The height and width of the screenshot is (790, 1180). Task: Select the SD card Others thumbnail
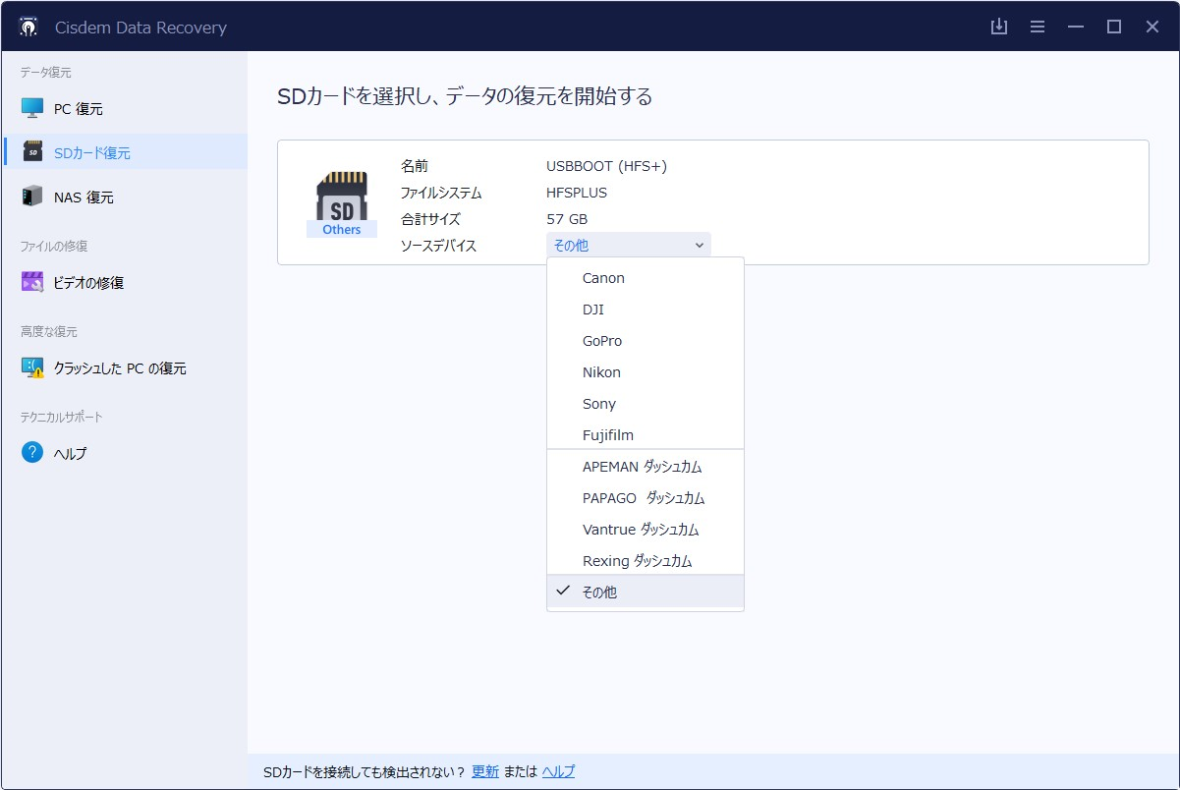(341, 203)
